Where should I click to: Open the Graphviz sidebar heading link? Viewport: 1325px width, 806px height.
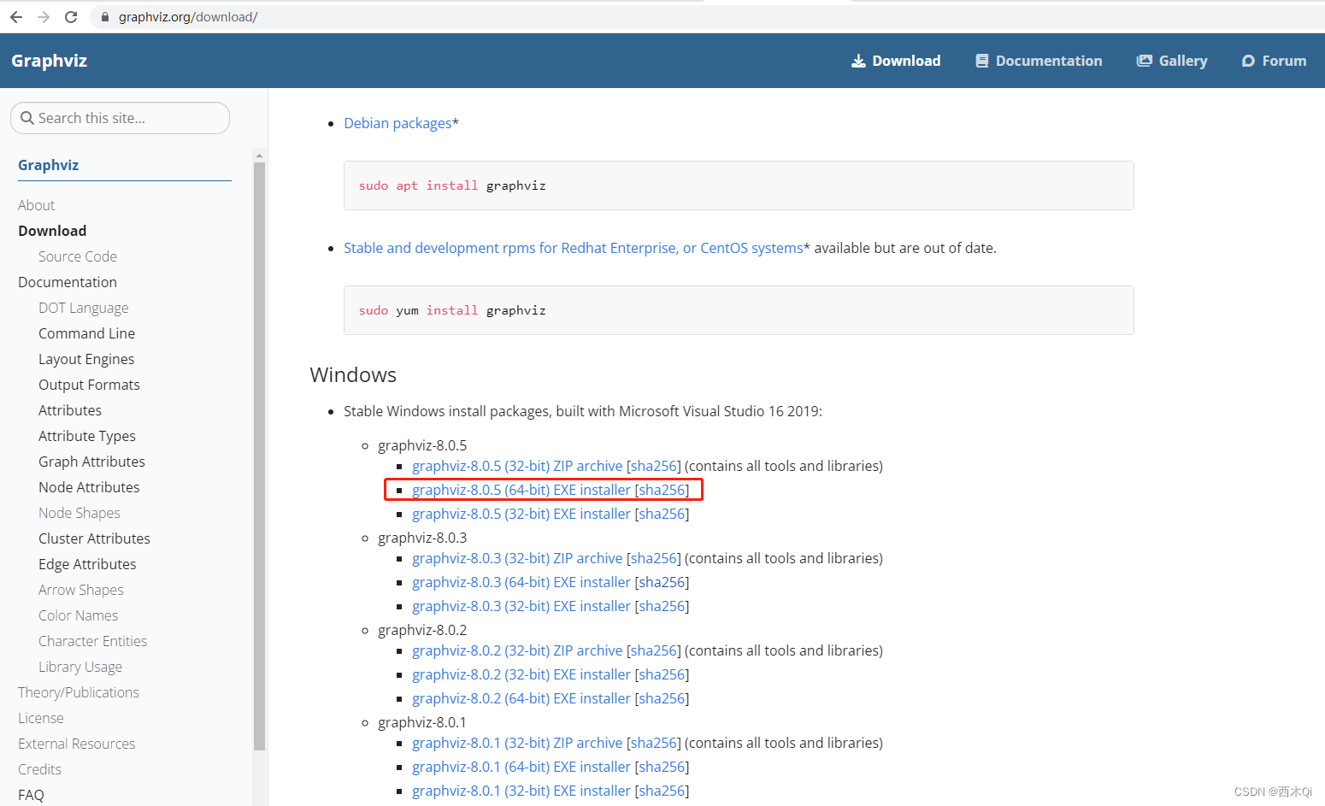click(48, 165)
